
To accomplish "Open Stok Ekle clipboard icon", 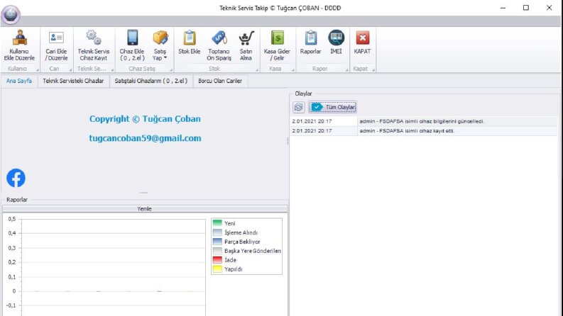I will click(x=190, y=38).
